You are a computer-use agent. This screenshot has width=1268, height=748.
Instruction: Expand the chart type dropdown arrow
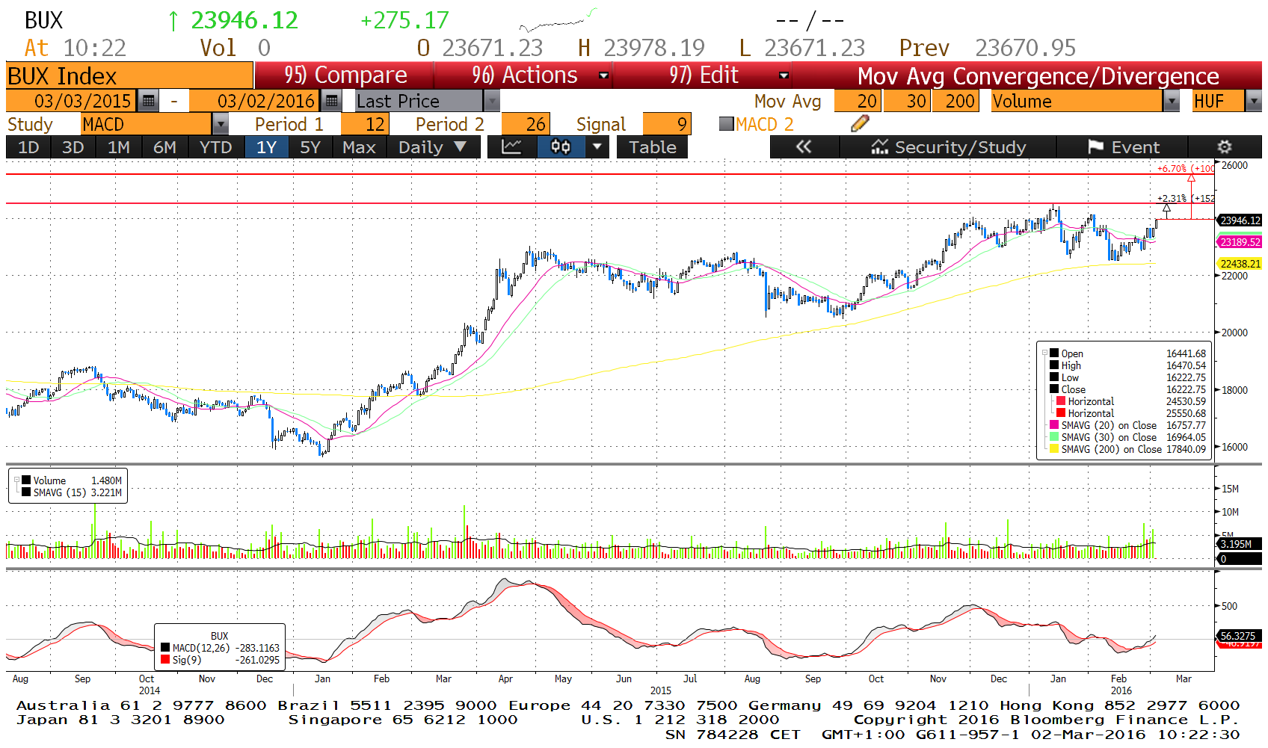click(x=597, y=147)
